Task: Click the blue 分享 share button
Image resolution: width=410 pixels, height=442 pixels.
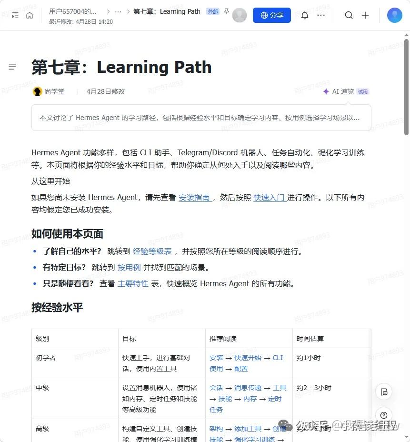Action: tap(271, 15)
